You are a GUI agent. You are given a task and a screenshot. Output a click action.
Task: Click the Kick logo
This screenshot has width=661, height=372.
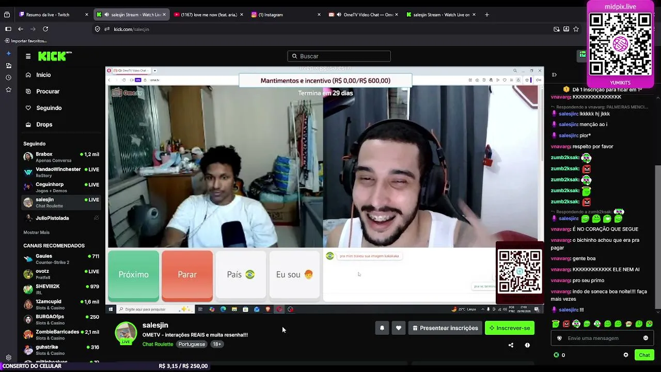point(55,56)
